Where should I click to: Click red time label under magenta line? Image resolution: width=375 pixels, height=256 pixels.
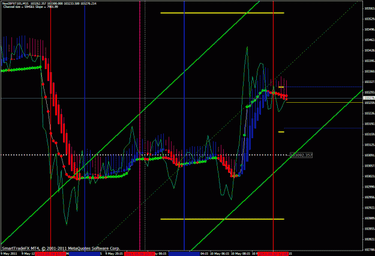[x=140, y=254]
